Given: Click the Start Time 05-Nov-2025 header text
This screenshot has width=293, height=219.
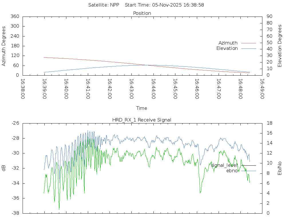Looking at the screenshot, I should click(x=165, y=5).
